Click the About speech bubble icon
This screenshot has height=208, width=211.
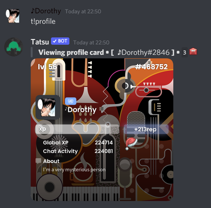38,161
